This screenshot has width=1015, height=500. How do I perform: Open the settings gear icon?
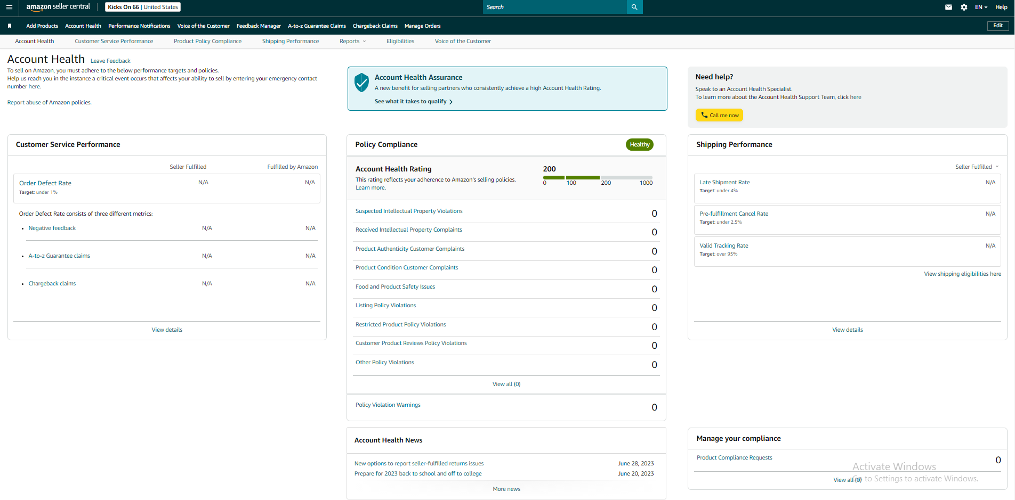pyautogui.click(x=964, y=7)
